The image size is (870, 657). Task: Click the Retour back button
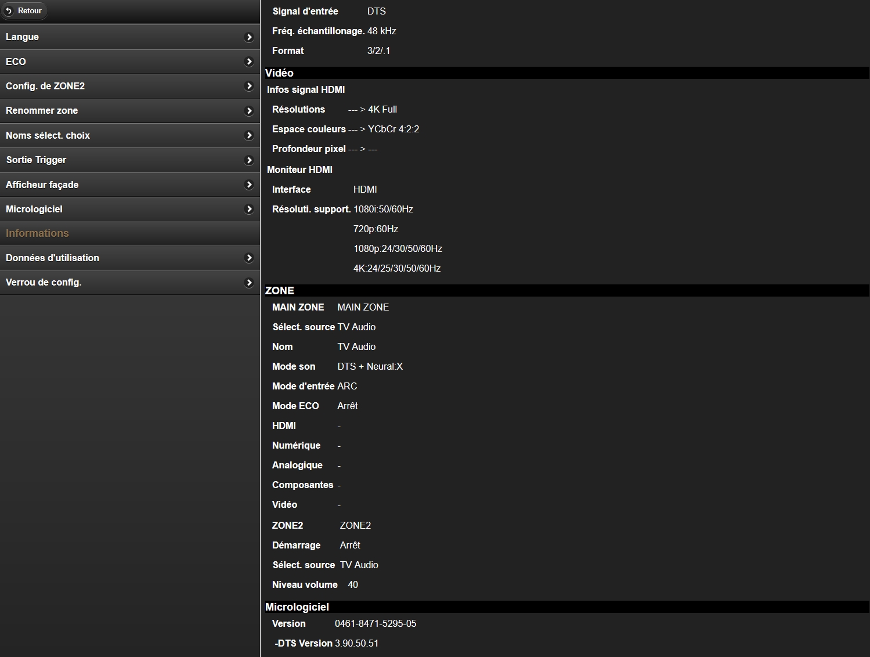(24, 11)
